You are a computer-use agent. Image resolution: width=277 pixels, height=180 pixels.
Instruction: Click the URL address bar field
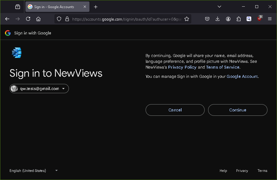tap(127, 19)
